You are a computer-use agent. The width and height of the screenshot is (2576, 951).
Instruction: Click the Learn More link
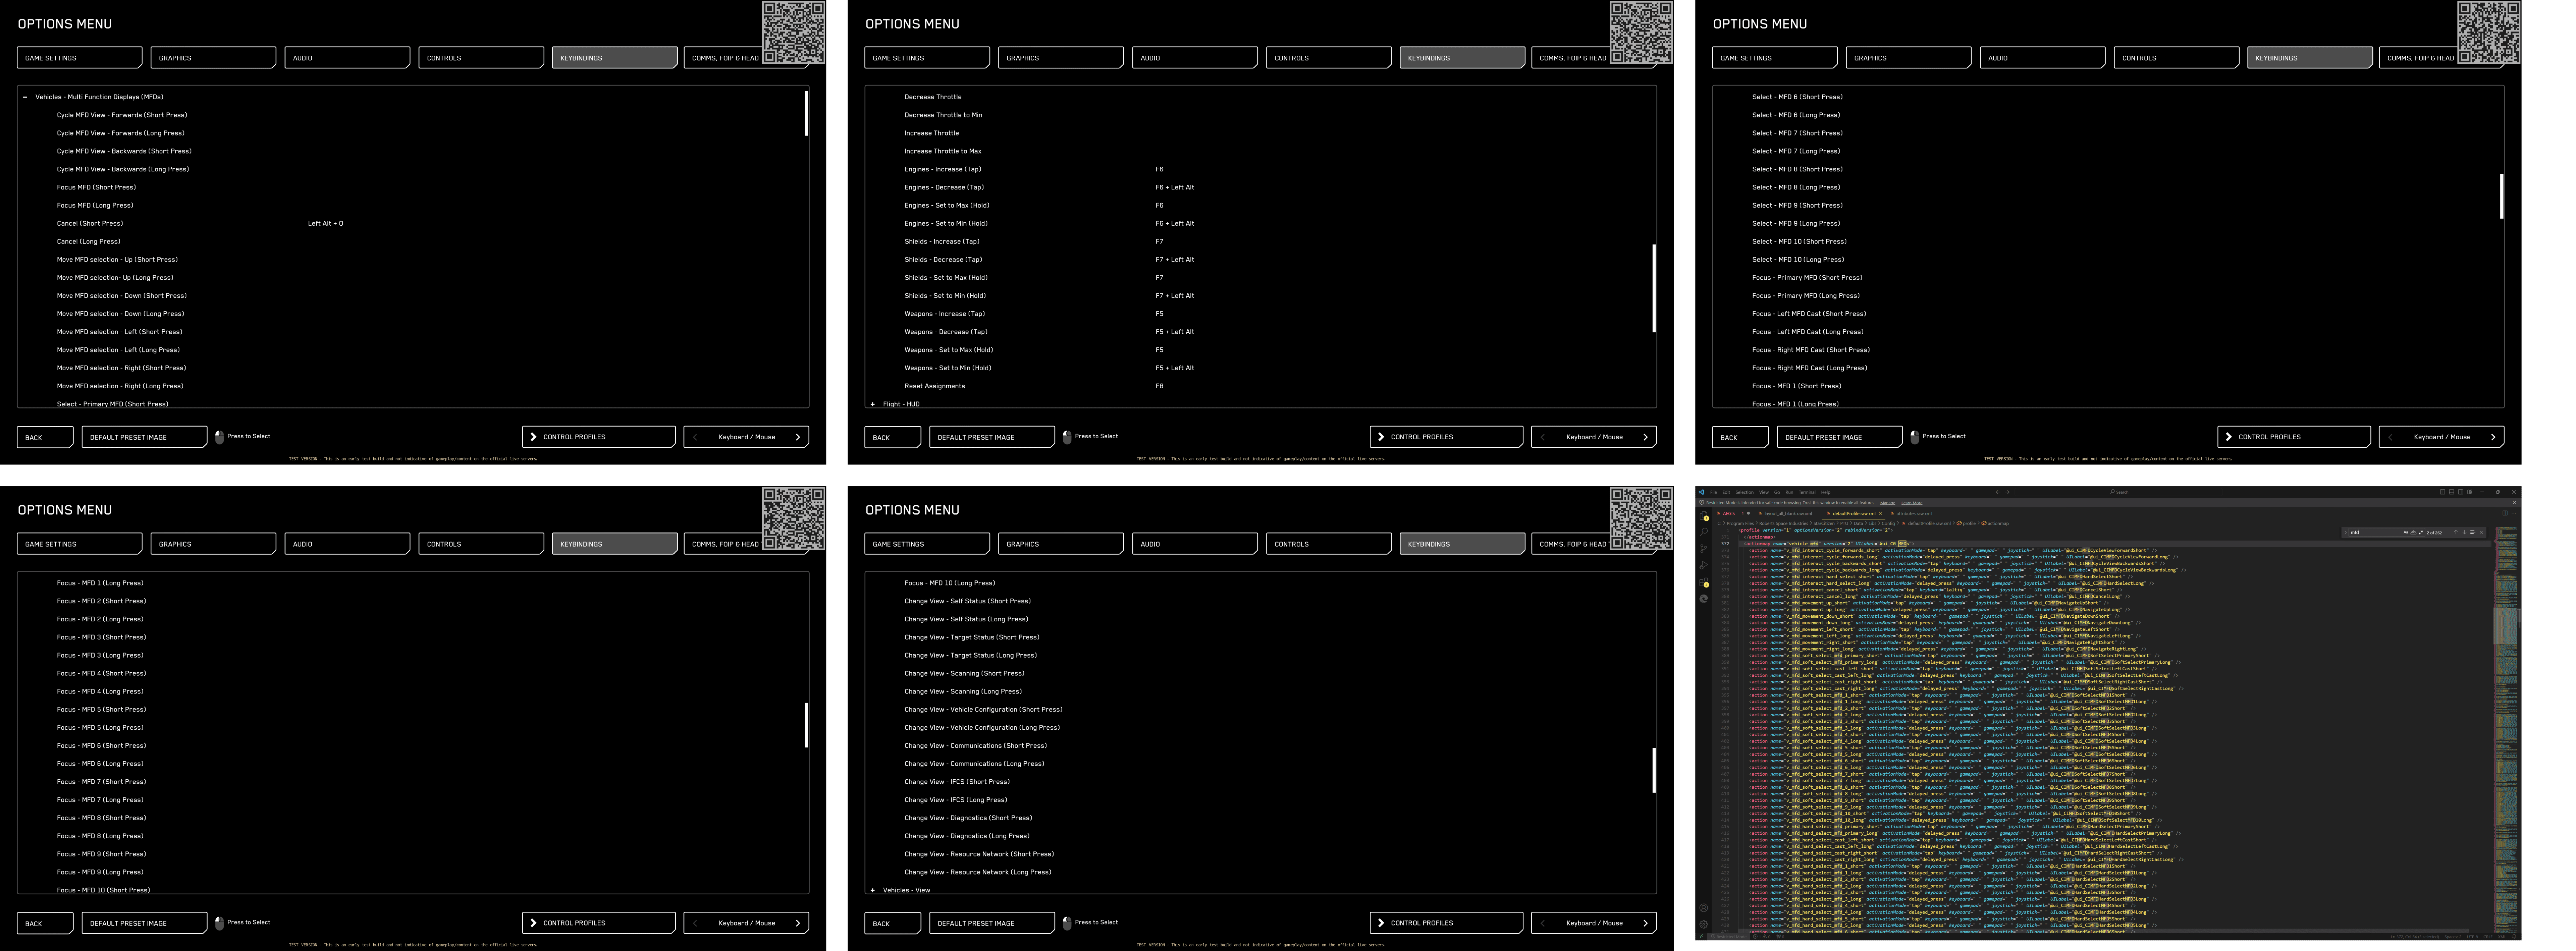pyautogui.click(x=1912, y=503)
